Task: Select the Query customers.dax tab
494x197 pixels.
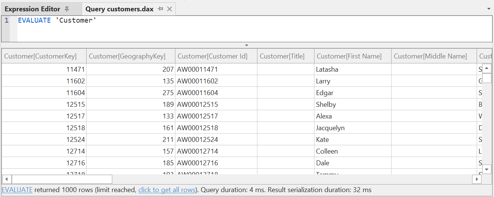Action: tap(119, 9)
